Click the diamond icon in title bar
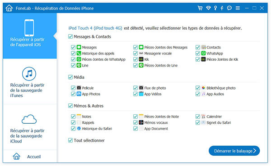Image resolution: width=271 pixels, height=166 pixels. click(208, 8)
